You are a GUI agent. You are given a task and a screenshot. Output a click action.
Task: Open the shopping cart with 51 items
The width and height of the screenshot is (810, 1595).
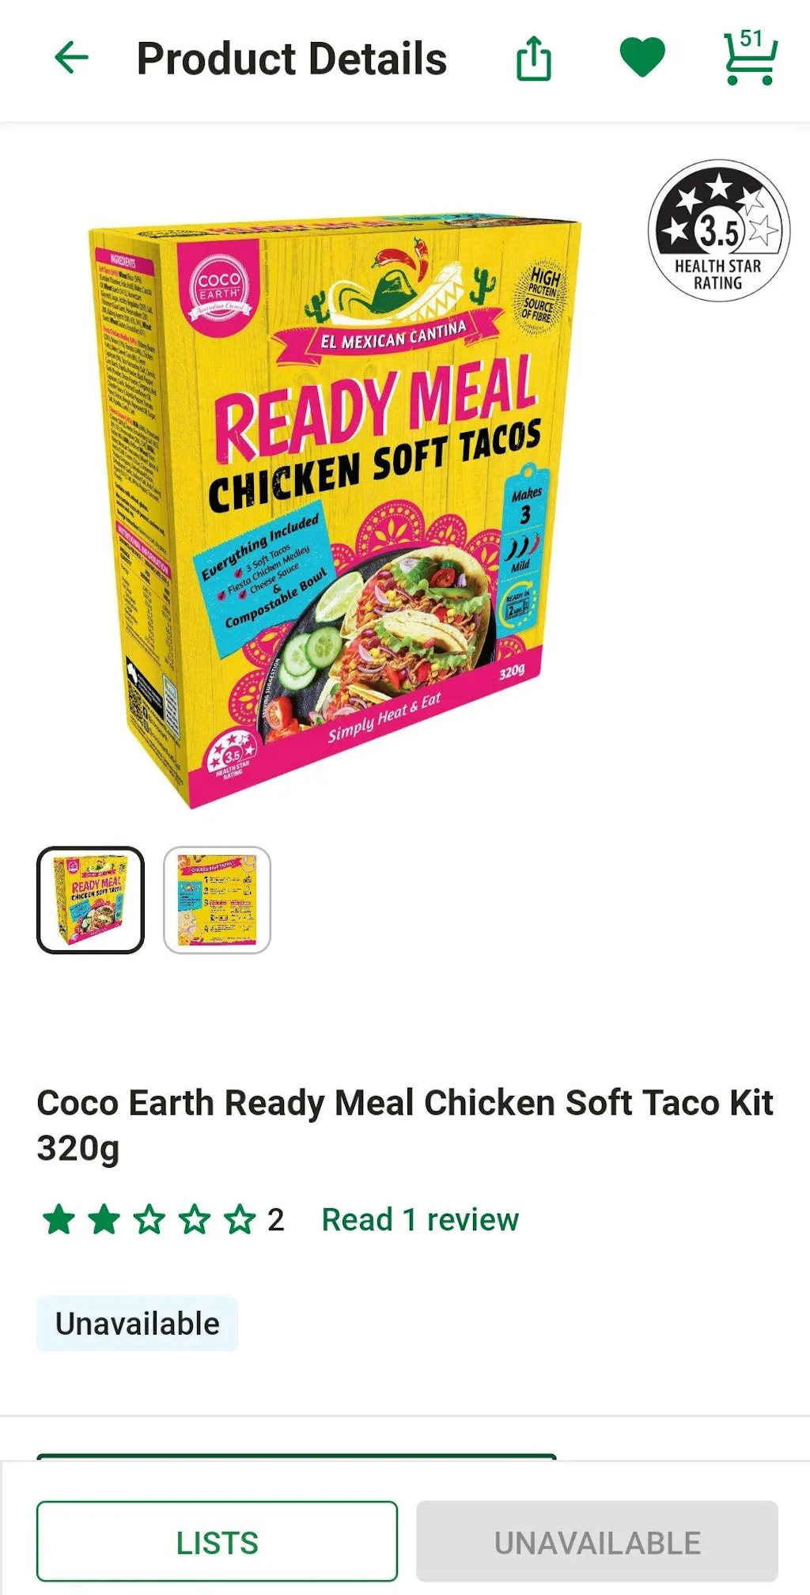[750, 57]
